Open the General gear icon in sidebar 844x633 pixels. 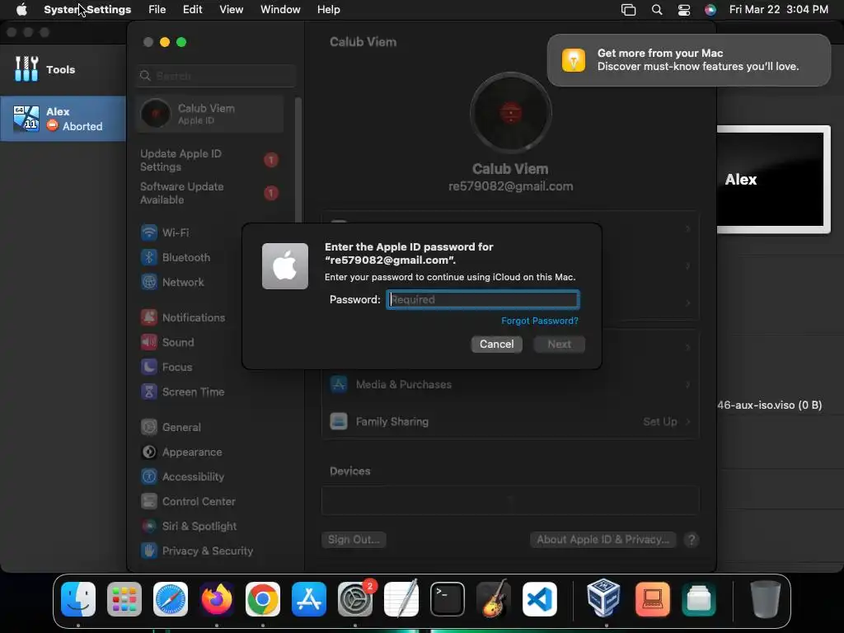click(149, 428)
